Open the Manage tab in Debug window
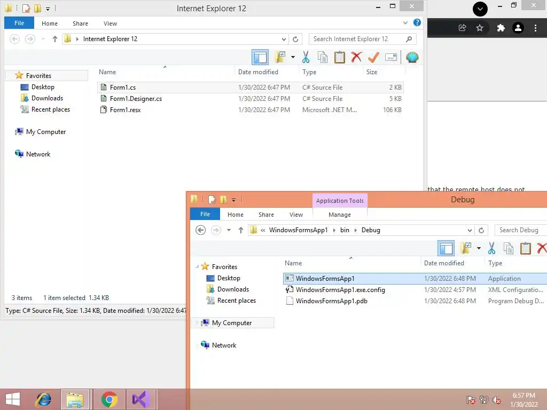Viewport: 547px width, 410px height. pos(339,215)
